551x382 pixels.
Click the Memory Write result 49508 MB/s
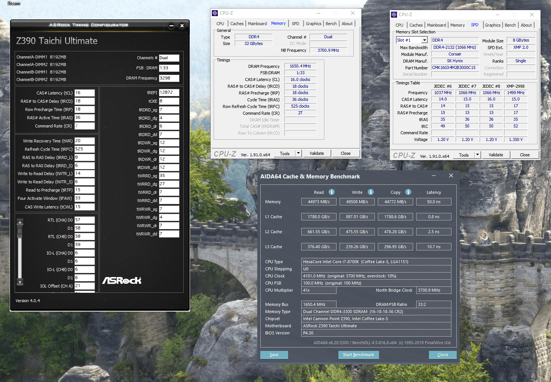click(357, 202)
